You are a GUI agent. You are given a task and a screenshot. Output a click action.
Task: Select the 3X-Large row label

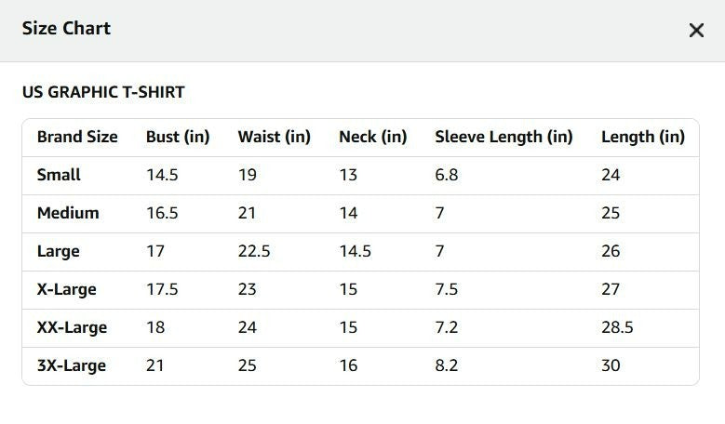(x=72, y=365)
